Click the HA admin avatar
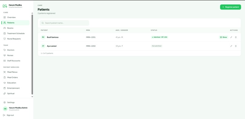 [5, 109]
